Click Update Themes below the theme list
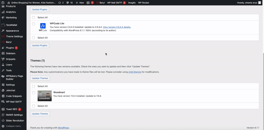Viewport: 264px width, 130px height. pyautogui.click(x=40, y=114)
